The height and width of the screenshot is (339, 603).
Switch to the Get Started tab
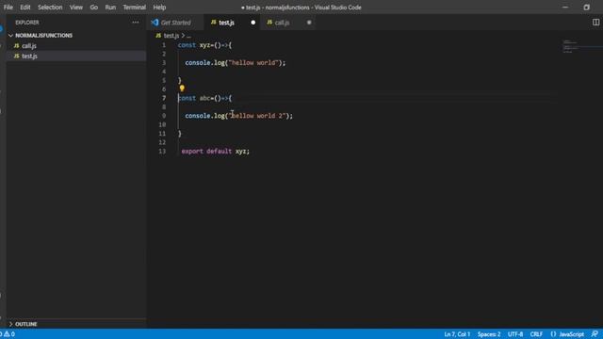point(175,23)
